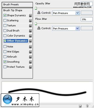Disable the Smoothing checkbox

tap(5, 62)
